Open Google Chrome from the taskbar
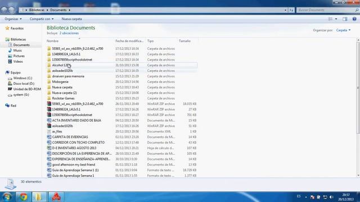The height and width of the screenshot is (202, 360). click(x=23, y=197)
